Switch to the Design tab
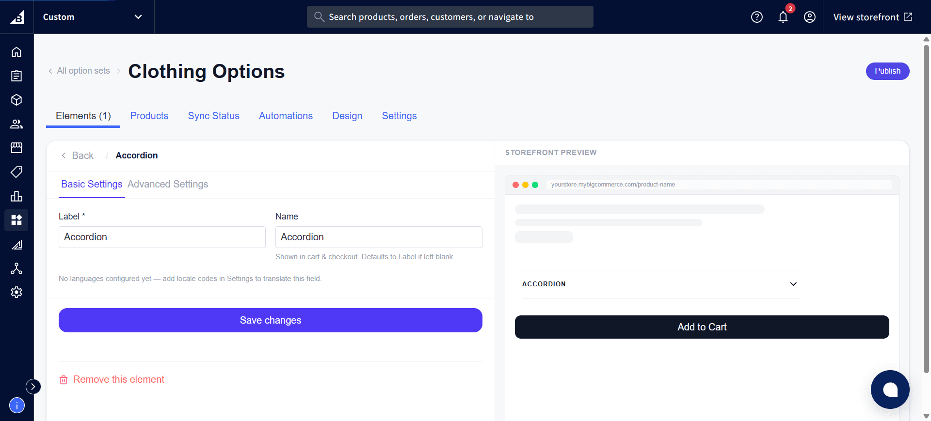 coord(347,116)
